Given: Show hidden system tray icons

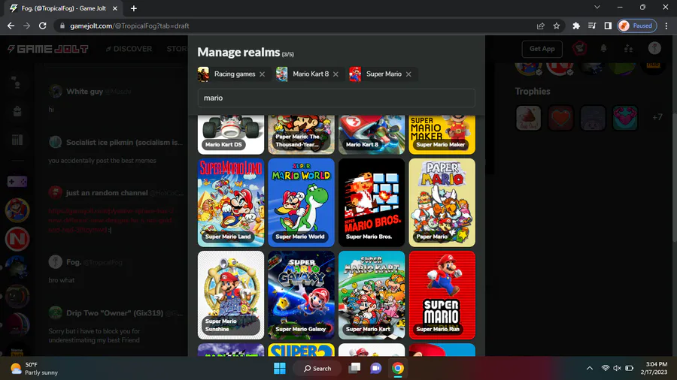Looking at the screenshot, I should pos(589,369).
